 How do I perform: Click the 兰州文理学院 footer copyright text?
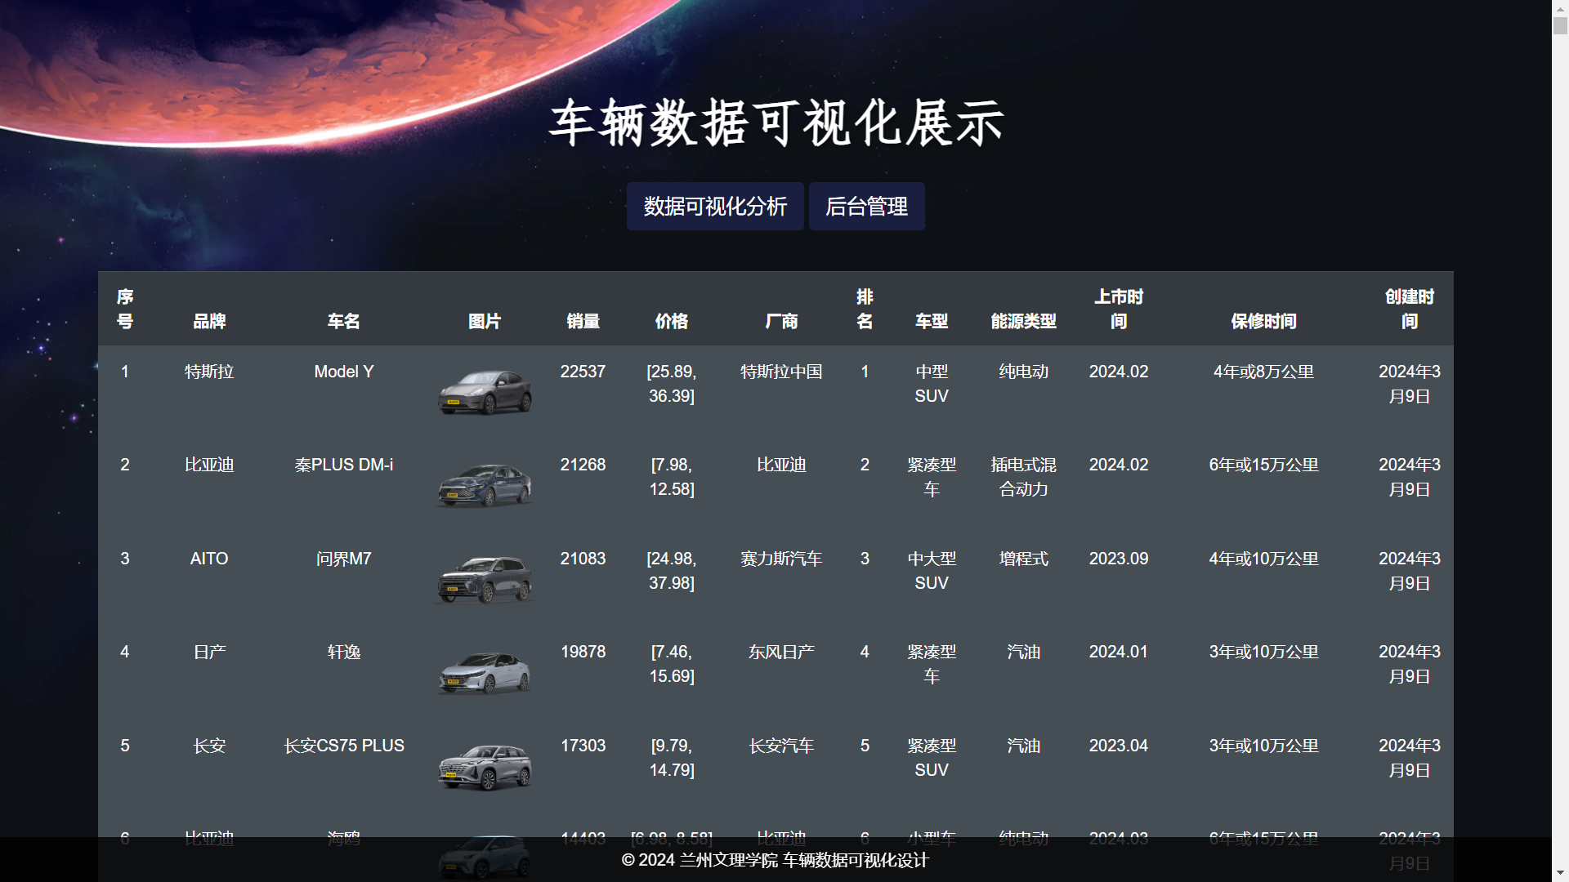775,860
